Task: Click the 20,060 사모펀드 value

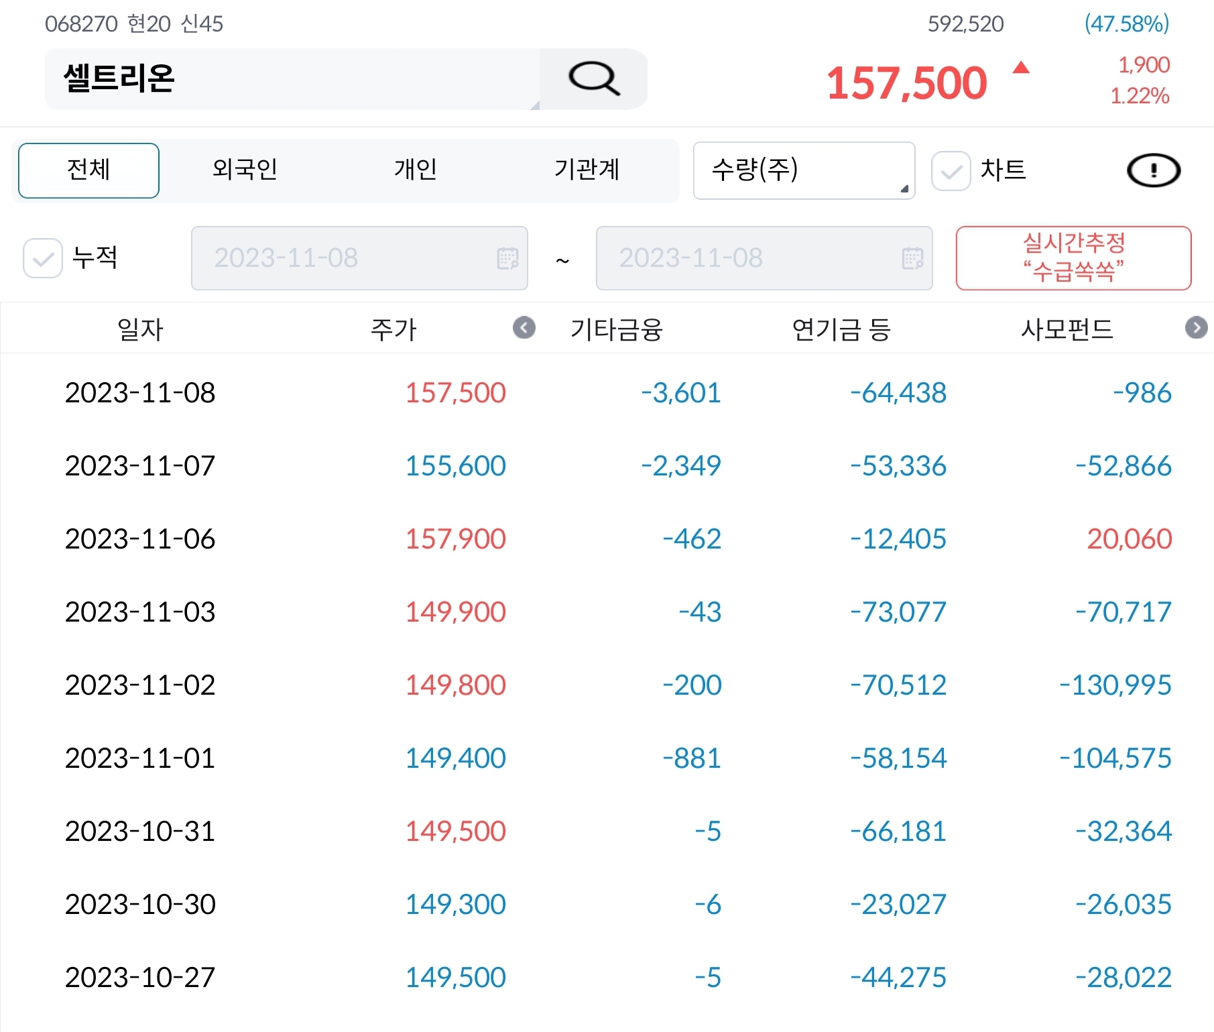Action: [1130, 539]
